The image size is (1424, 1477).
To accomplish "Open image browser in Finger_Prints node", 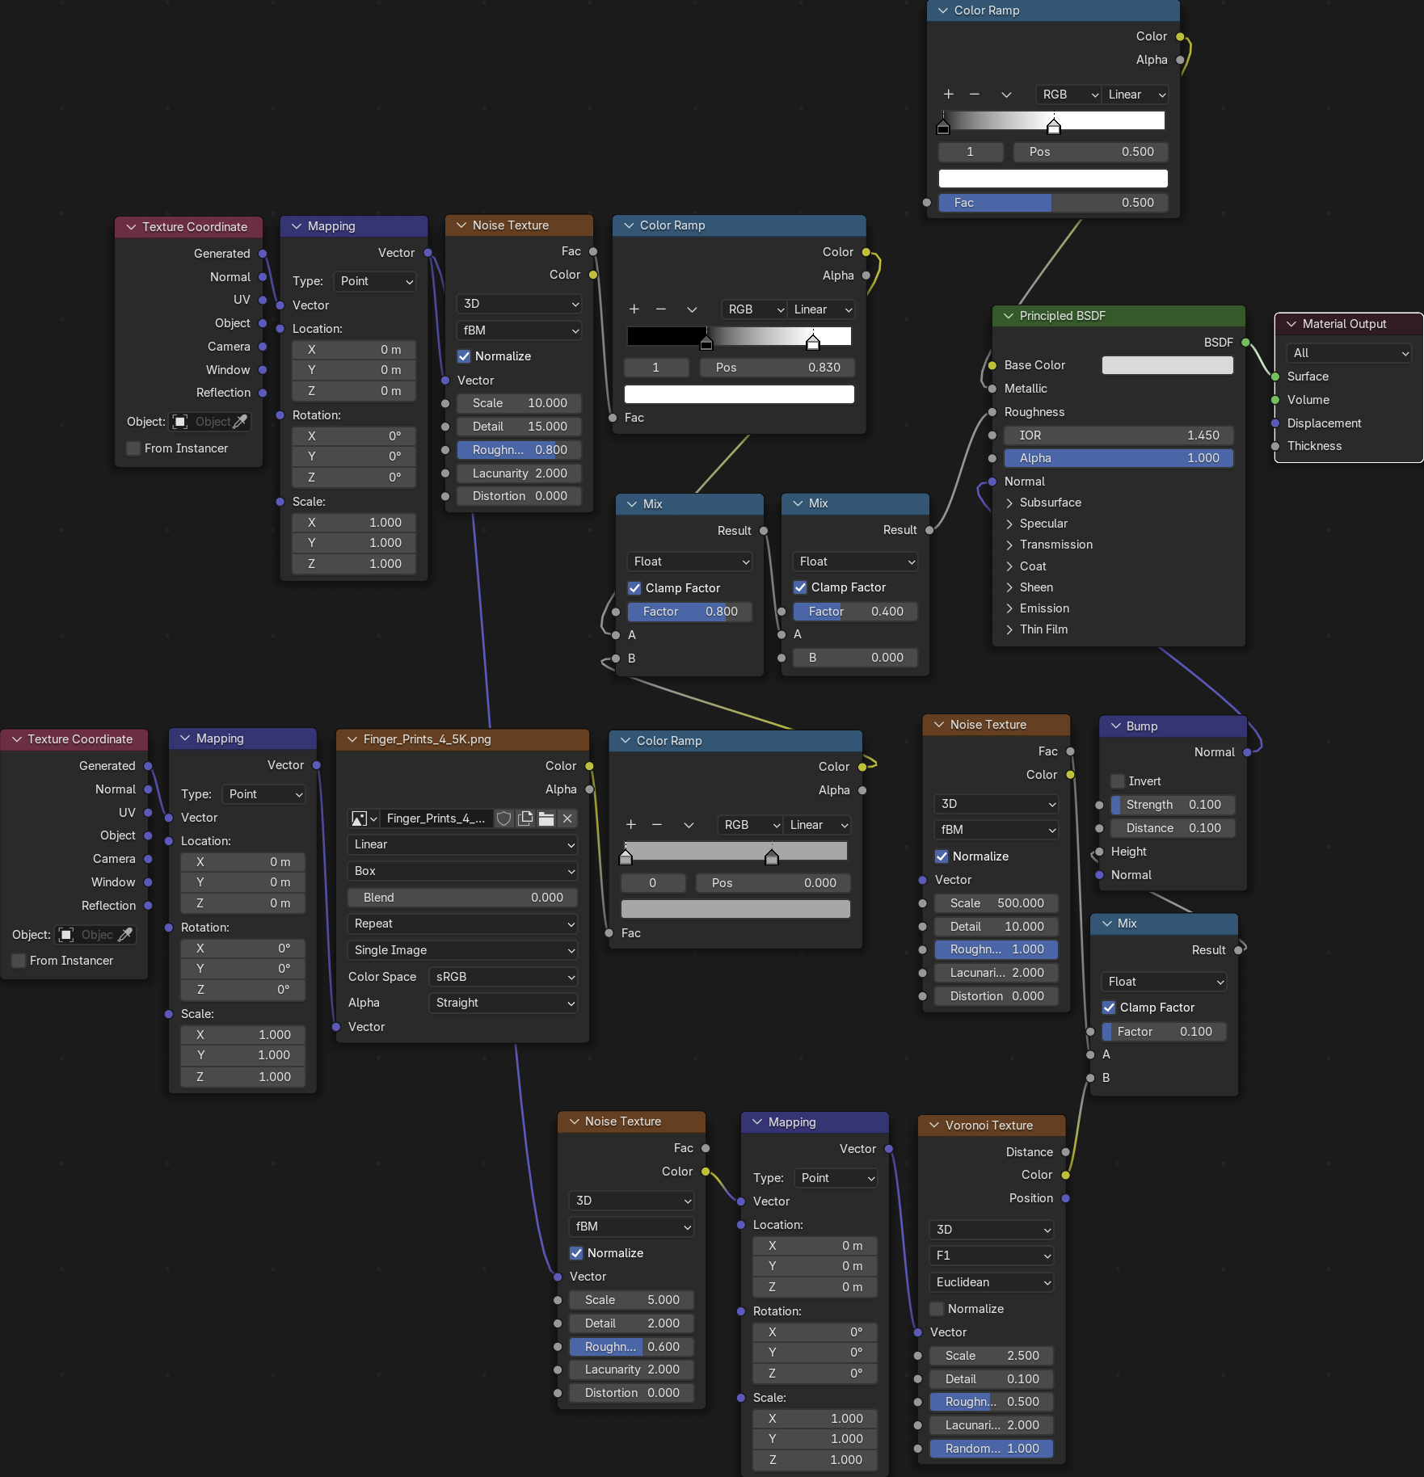I will coord(364,818).
